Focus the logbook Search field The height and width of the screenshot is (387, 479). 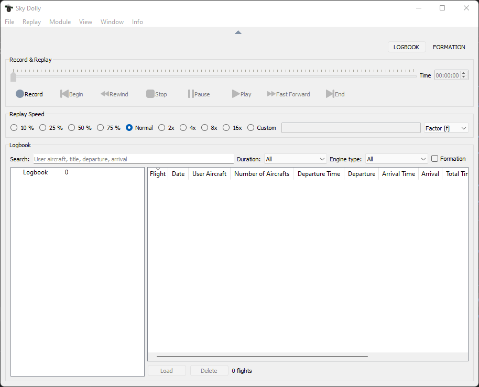click(x=134, y=159)
